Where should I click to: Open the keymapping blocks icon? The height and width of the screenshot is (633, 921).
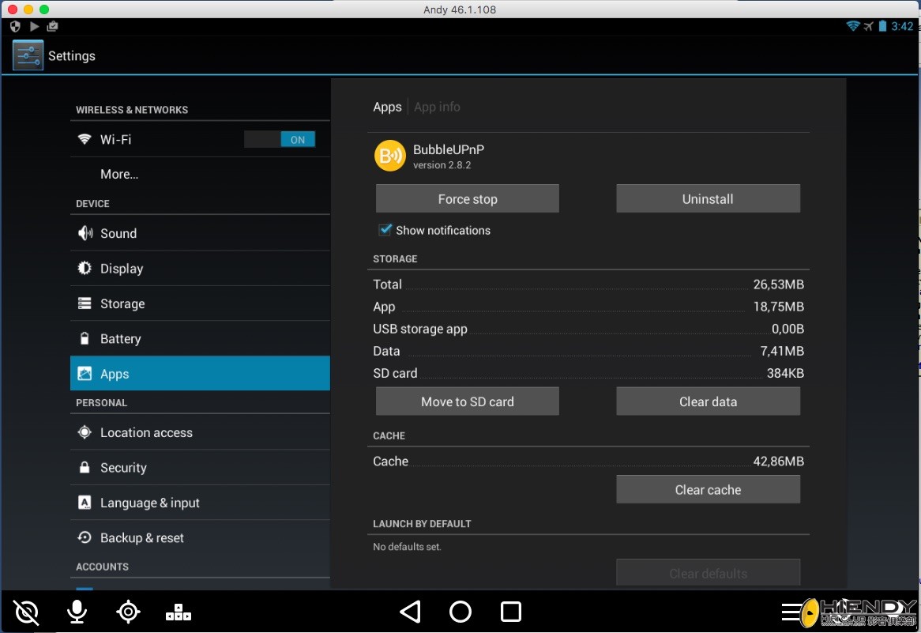click(179, 612)
